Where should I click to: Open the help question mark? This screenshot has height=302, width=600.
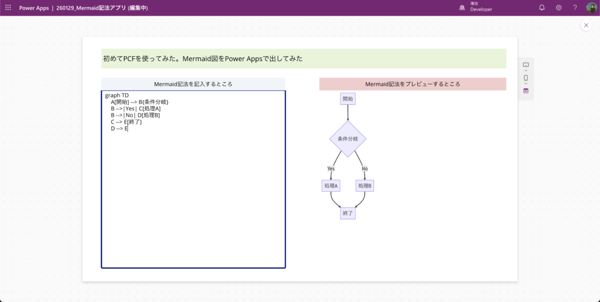click(x=575, y=8)
